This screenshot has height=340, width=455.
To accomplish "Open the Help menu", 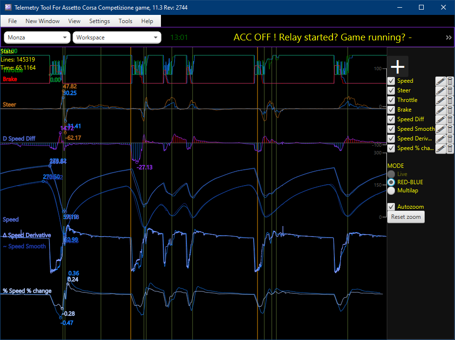I will [147, 21].
